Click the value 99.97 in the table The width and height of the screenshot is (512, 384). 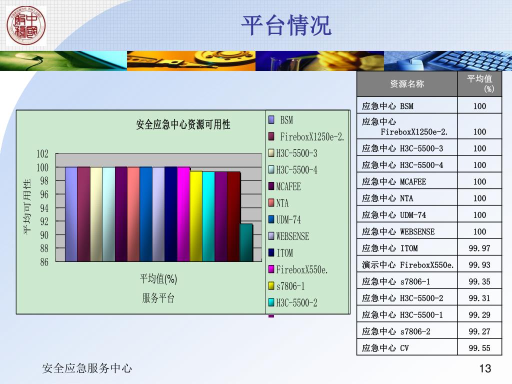(479, 248)
